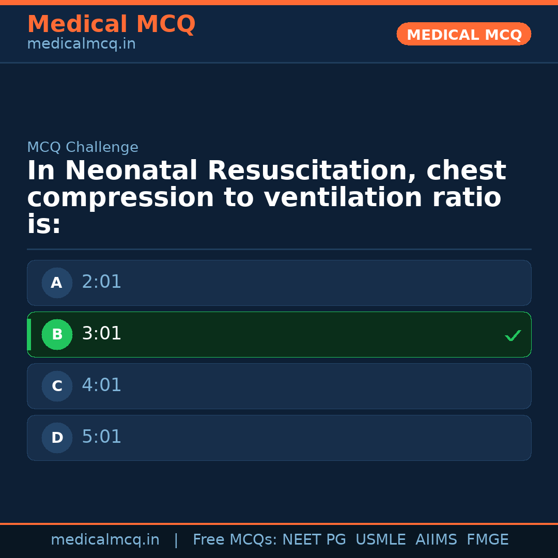Click the MCQ Challenge label
Viewport: 558px width, 558px height.
pyautogui.click(x=83, y=148)
